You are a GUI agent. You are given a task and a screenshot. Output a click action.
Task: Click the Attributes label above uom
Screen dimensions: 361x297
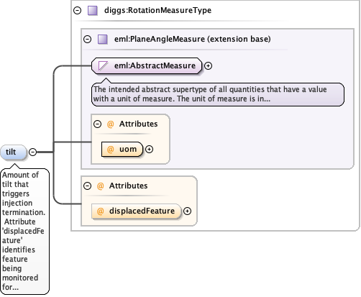(139, 124)
